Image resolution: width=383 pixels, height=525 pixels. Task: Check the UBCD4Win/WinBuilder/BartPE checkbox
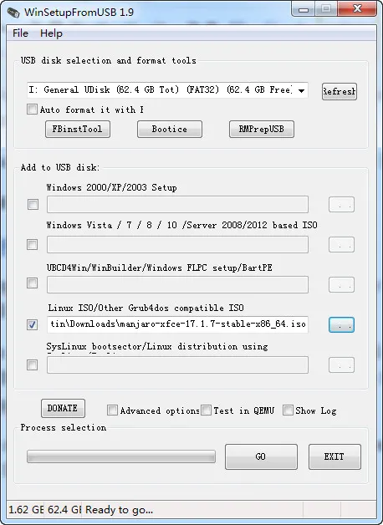32,283
